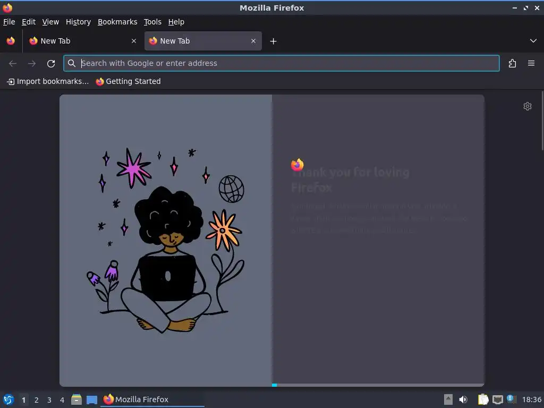Close the second active New Tab
544x408 pixels.
click(253, 41)
